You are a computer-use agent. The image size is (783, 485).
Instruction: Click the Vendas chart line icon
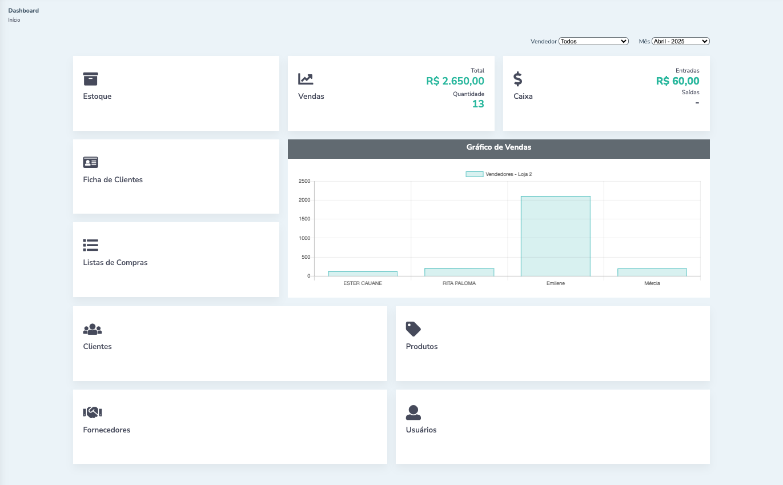[x=306, y=79]
